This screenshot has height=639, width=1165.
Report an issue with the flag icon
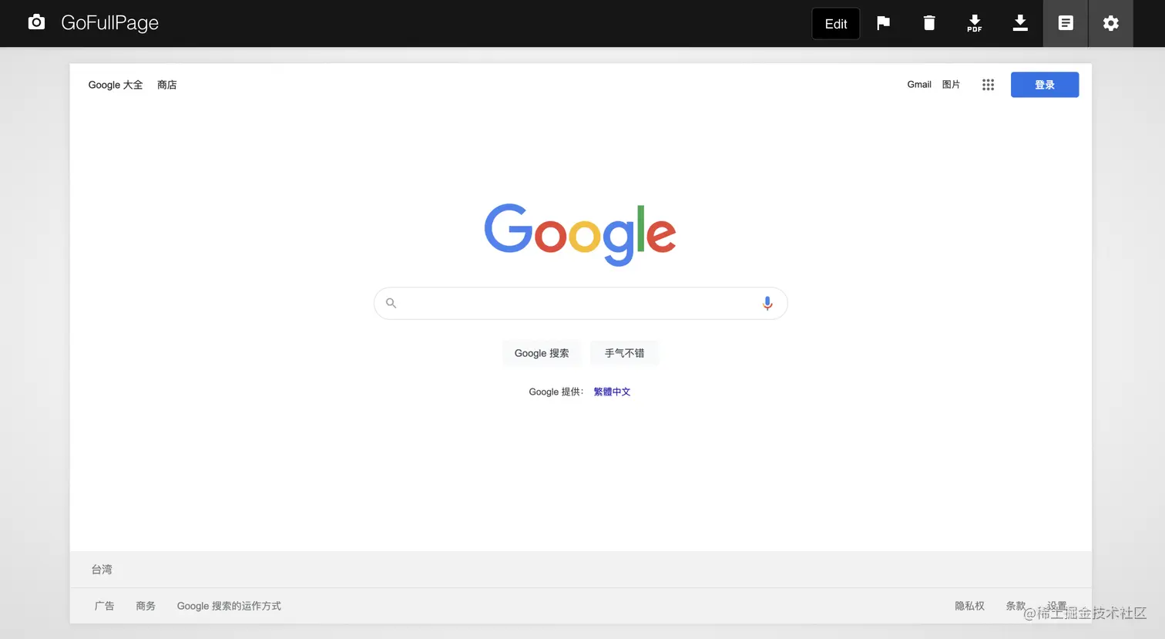coord(883,23)
